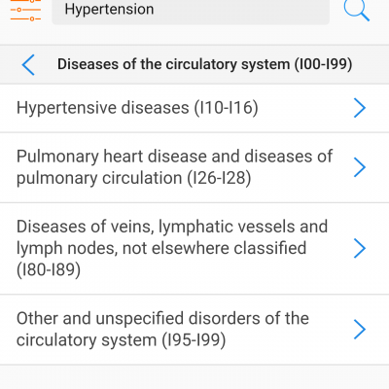The height and width of the screenshot is (389, 389).
Task: Open Hypertensive diseases (I10-I16)
Action: coord(194,108)
